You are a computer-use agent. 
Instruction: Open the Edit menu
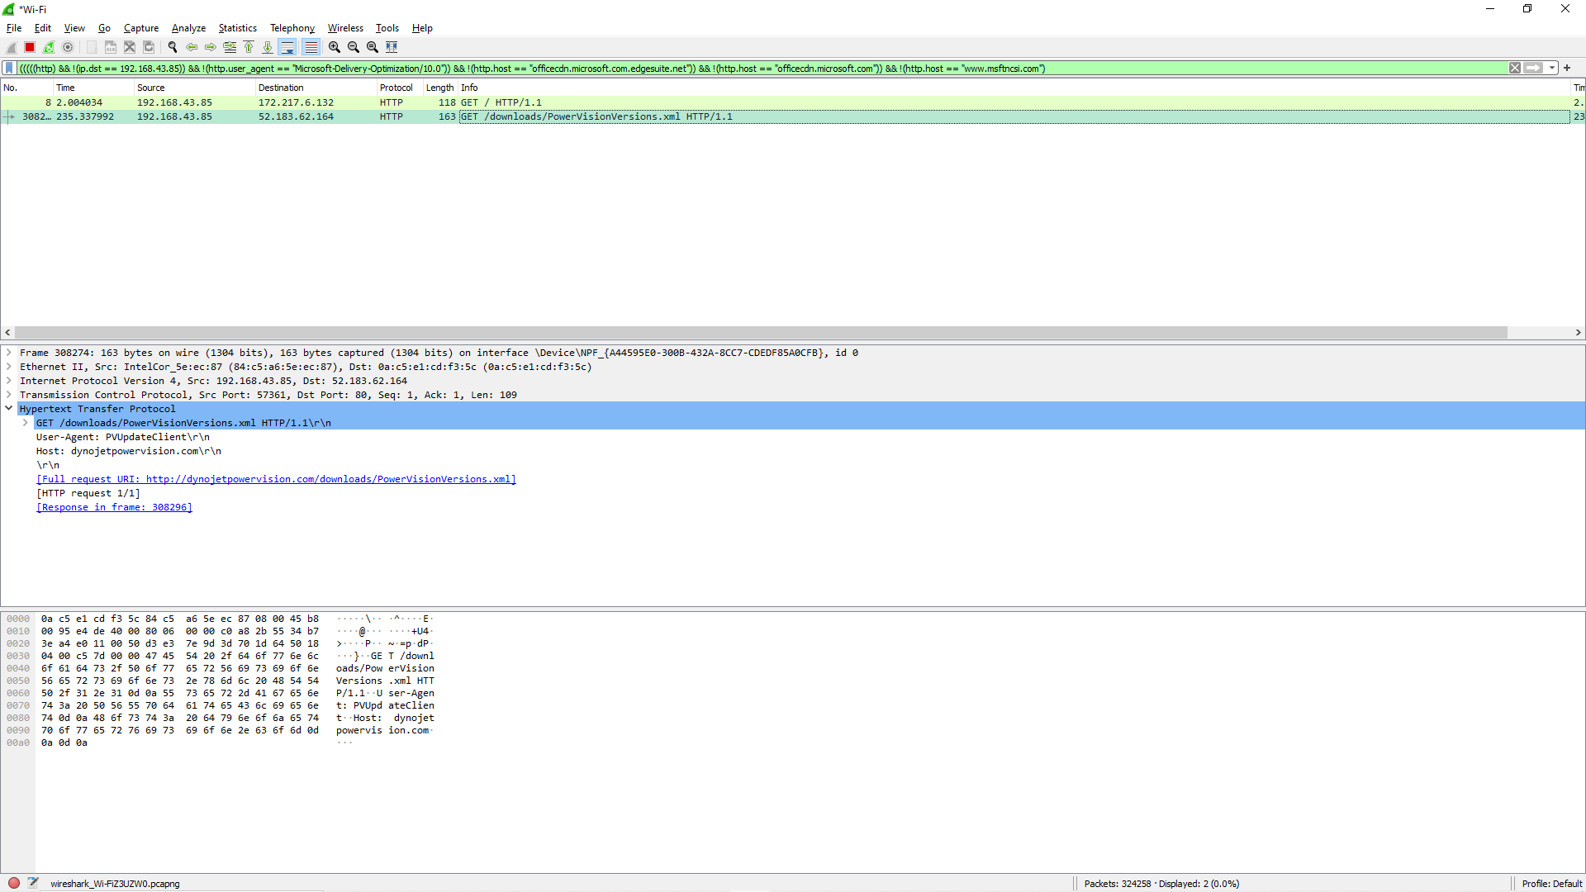point(43,27)
